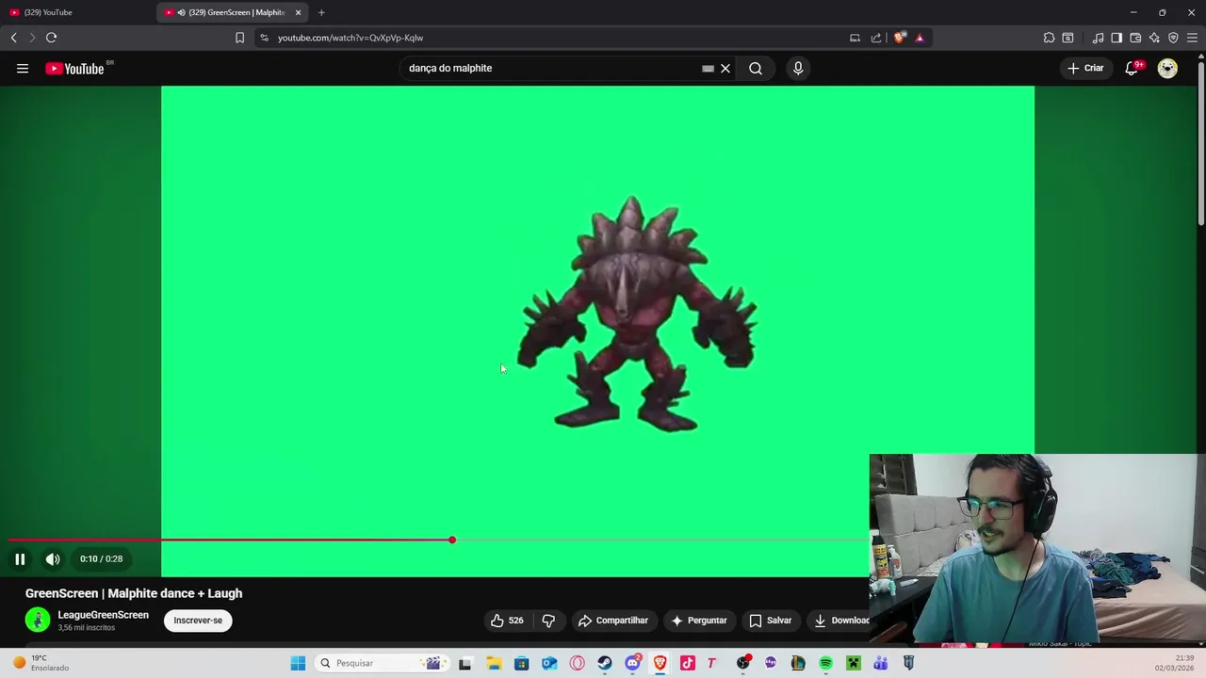Click the taskbar Pesquisar search box

pos(382,663)
